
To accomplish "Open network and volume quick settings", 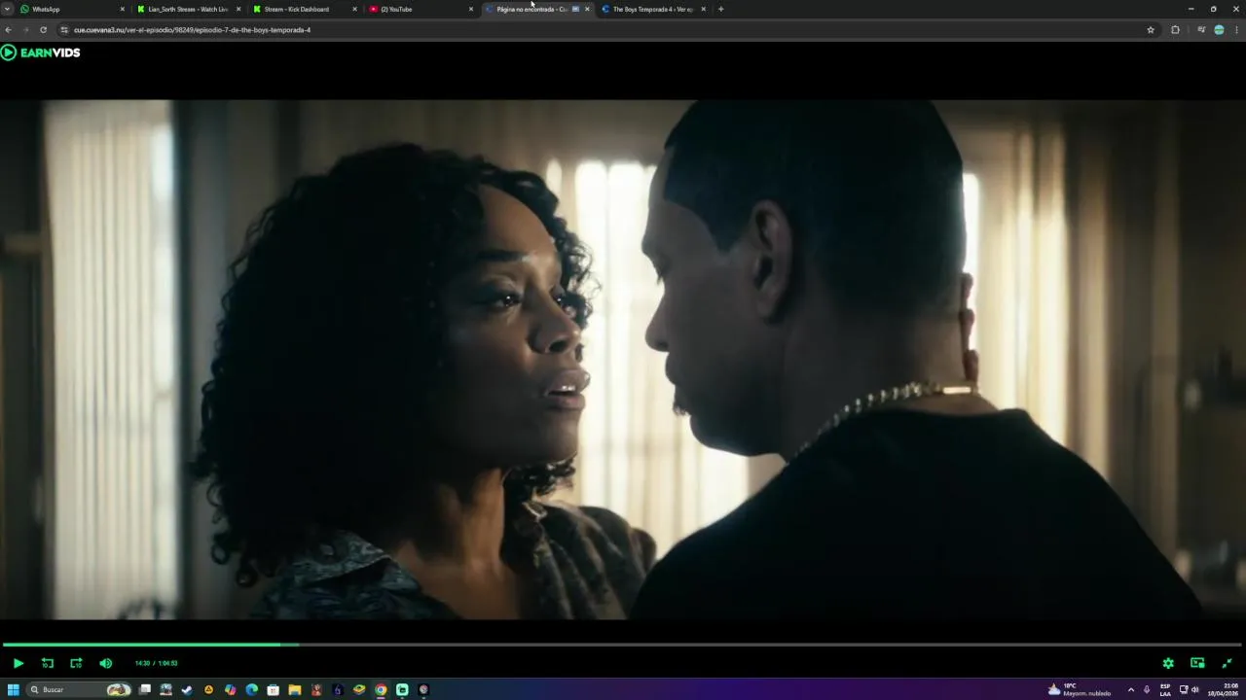I will (x=1189, y=689).
